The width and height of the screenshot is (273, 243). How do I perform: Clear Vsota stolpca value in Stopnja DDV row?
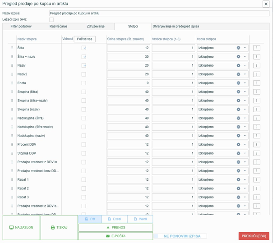pos(238,153)
